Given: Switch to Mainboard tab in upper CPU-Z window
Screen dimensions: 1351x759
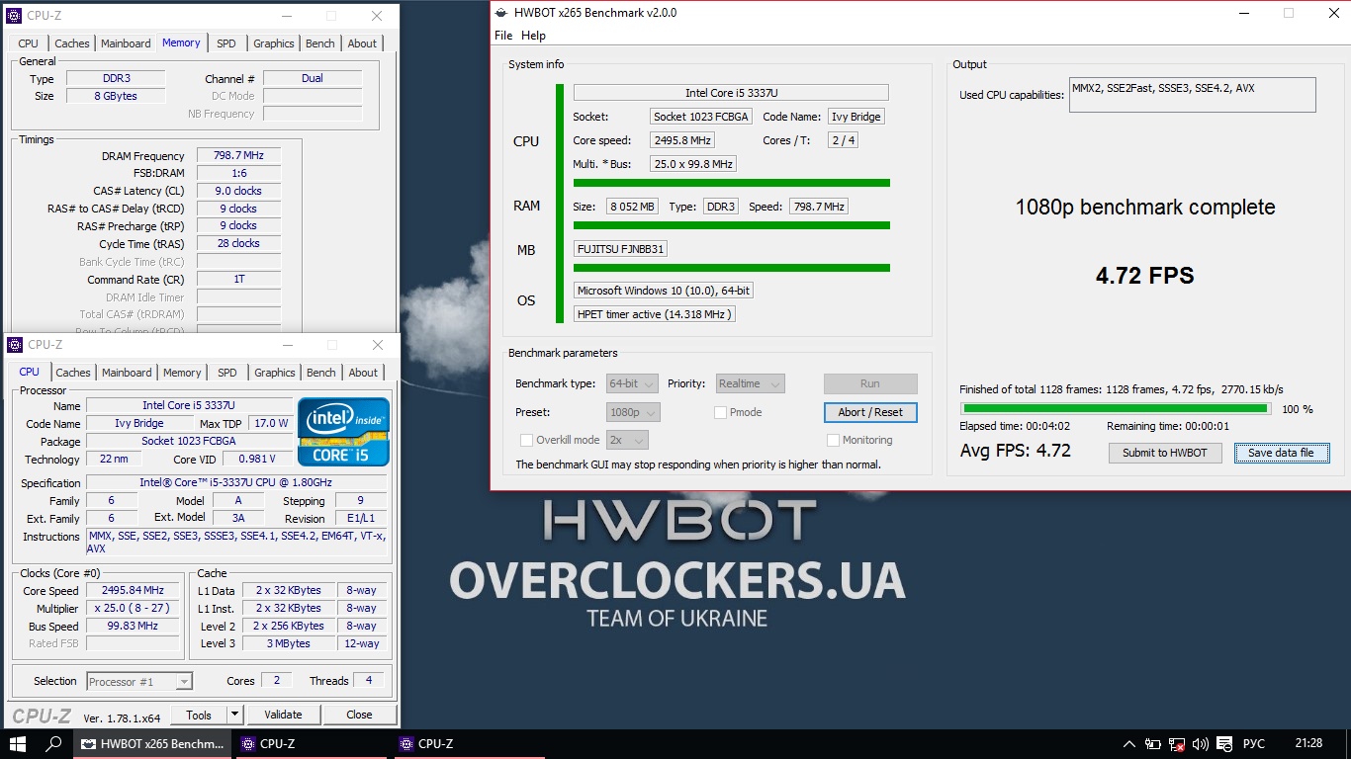Looking at the screenshot, I should (126, 43).
